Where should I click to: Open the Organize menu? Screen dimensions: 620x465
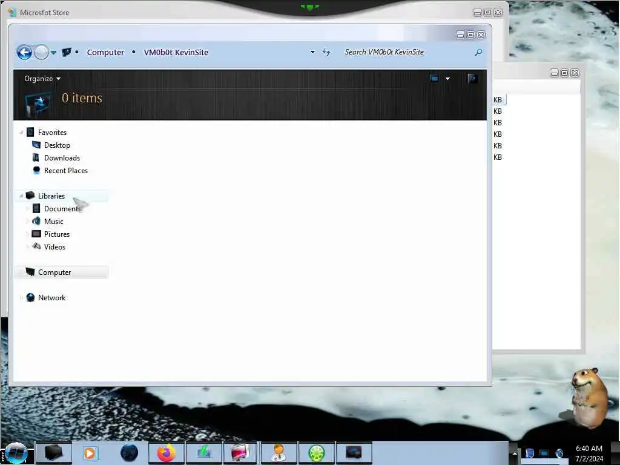coord(42,78)
